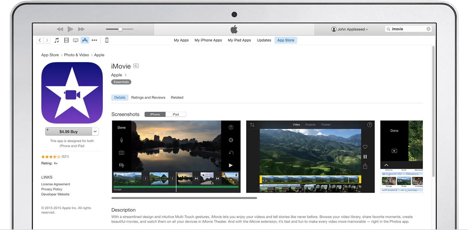
Task: Open the Music library icon
Action: point(57,40)
